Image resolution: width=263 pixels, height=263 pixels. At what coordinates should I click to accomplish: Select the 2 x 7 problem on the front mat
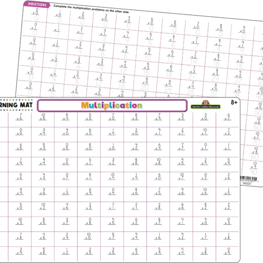click(x=181, y=131)
